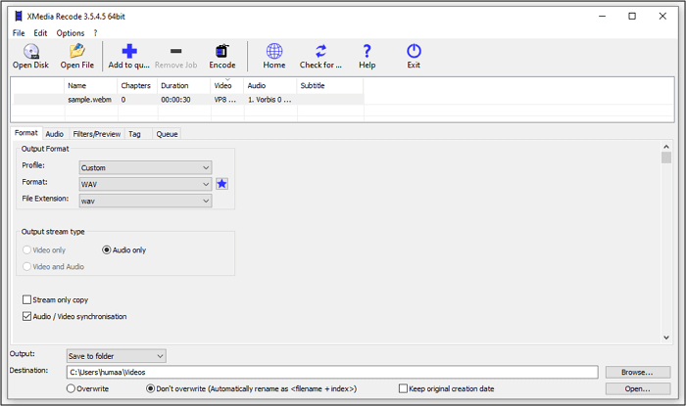This screenshot has height=406, width=686.
Task: Add job to queue with plus icon
Action: [129, 51]
